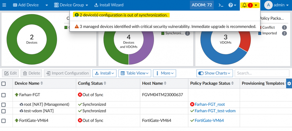Open the Table View dropdown

click(x=134, y=73)
